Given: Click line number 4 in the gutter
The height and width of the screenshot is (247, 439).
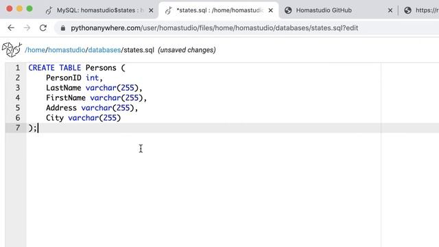Looking at the screenshot, I should (x=18, y=97).
